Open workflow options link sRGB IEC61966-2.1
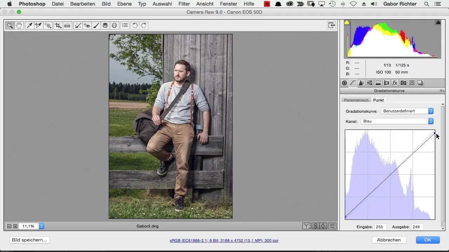The image size is (449, 252). (224, 241)
